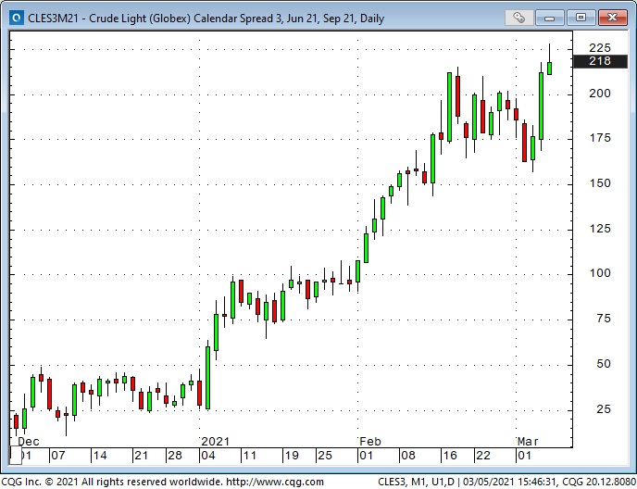
Task: Click the 21 date label on time axis
Action: (x=141, y=456)
